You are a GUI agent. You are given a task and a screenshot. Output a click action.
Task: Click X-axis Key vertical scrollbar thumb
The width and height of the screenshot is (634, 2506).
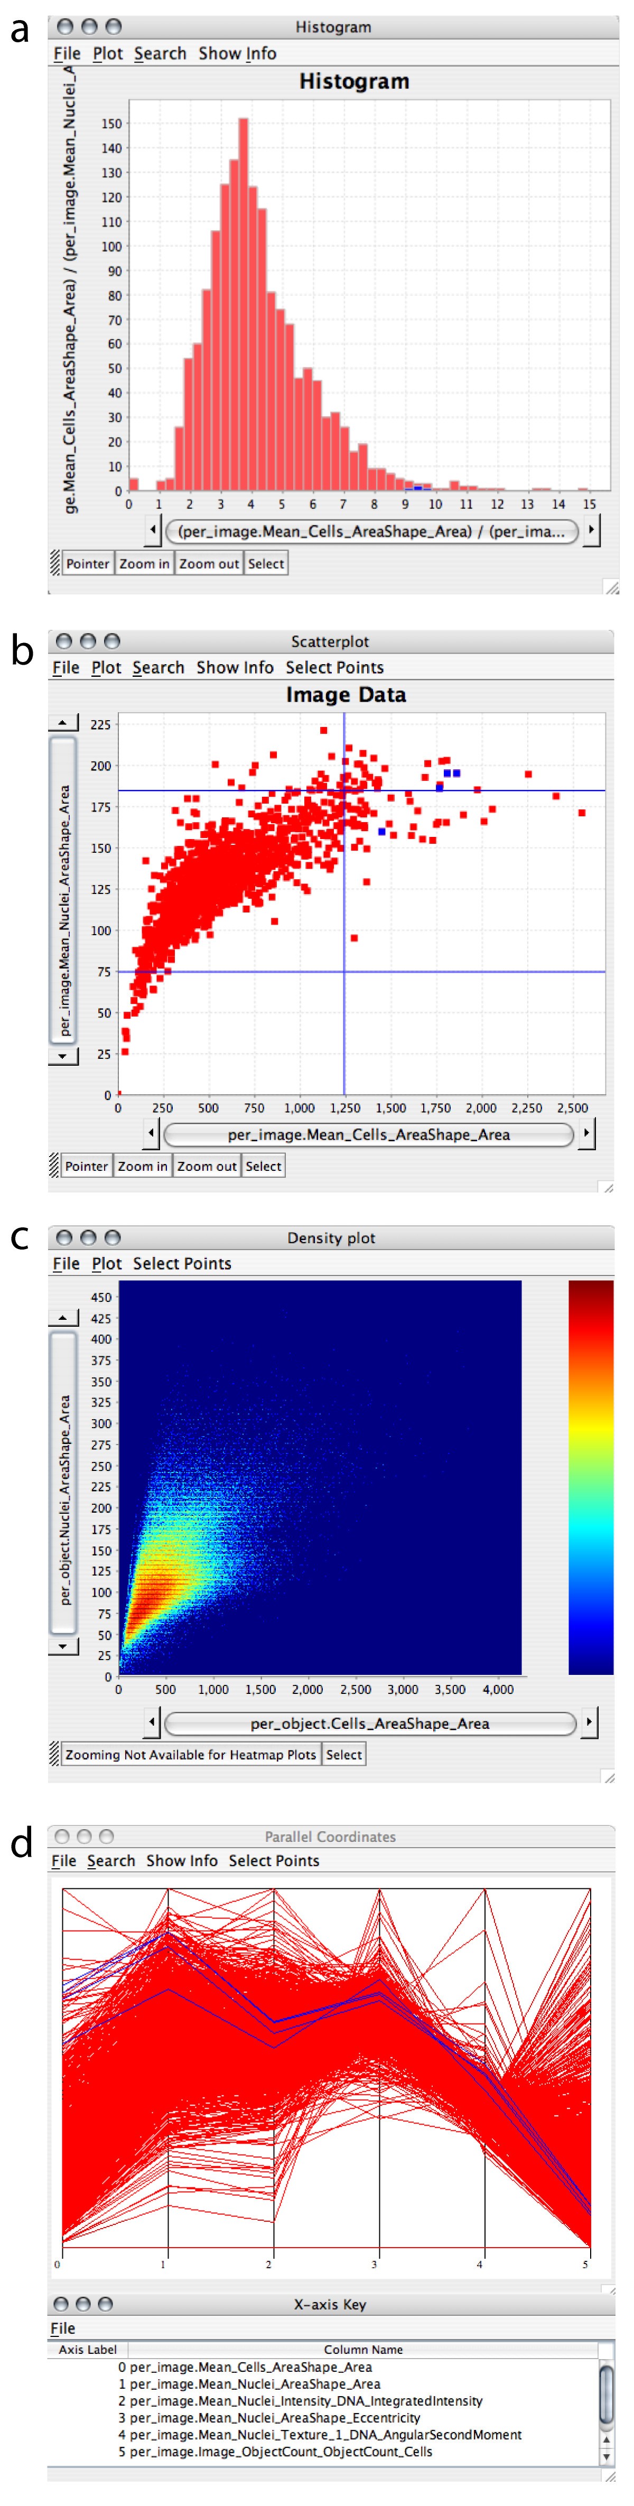point(607,2395)
